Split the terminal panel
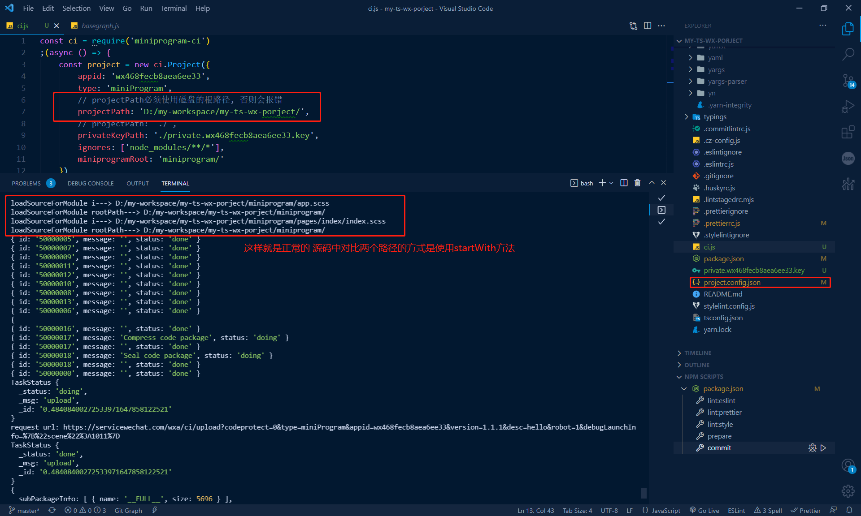861x516 pixels. [624, 183]
